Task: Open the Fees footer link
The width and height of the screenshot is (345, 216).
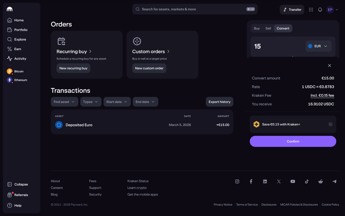Action: coord(93,181)
